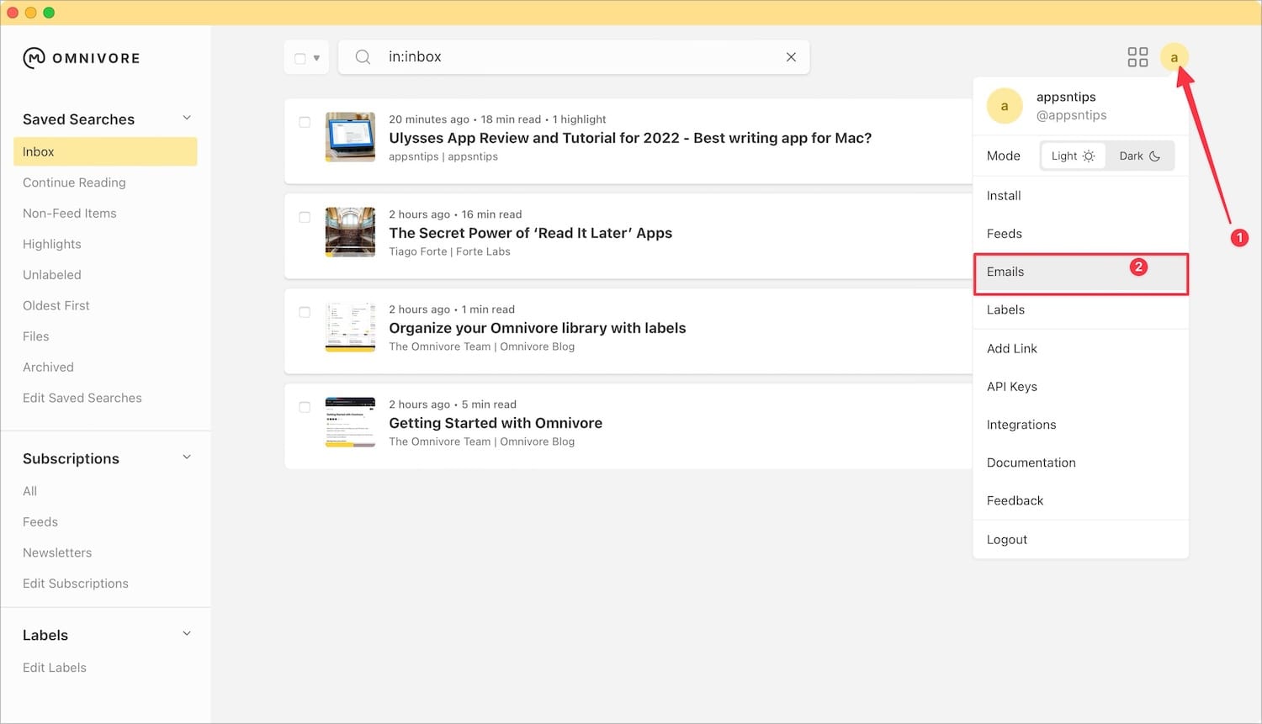This screenshot has width=1262, height=724.
Task: Collapse the Saved Searches section
Action: 187,118
